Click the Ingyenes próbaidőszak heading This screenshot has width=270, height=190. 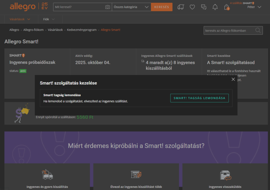point(32,63)
